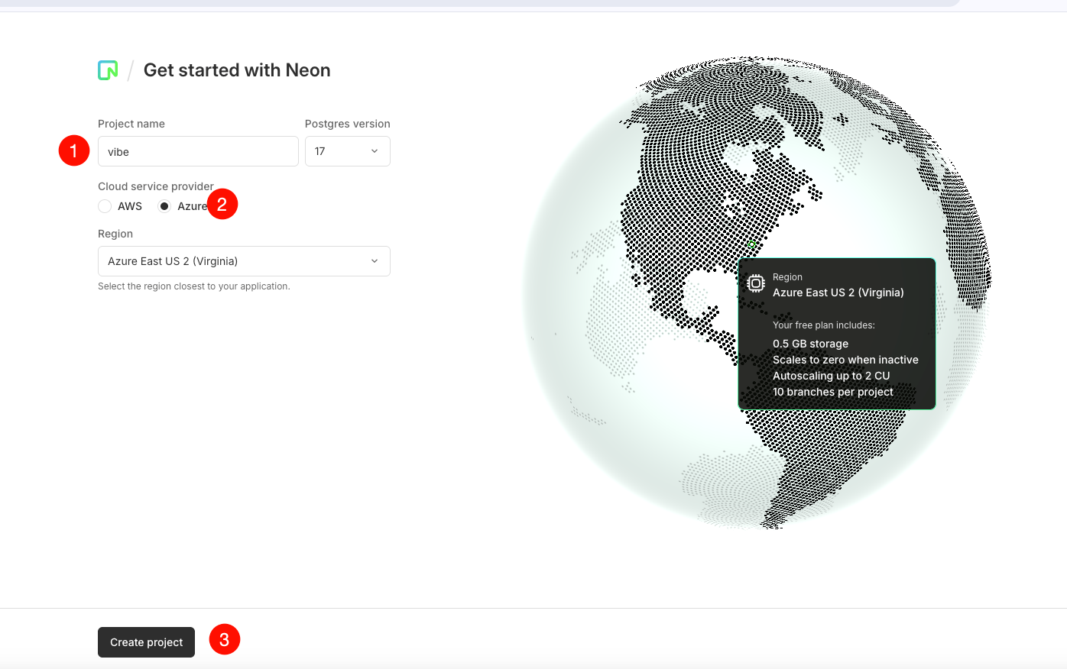The height and width of the screenshot is (669, 1067).
Task: Click the 'Postgres version' label
Action: 348,124
